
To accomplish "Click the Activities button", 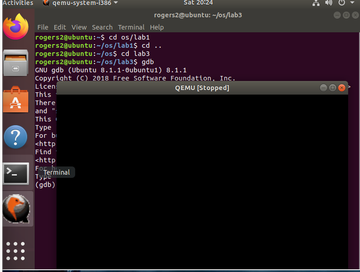I will 17,3.
